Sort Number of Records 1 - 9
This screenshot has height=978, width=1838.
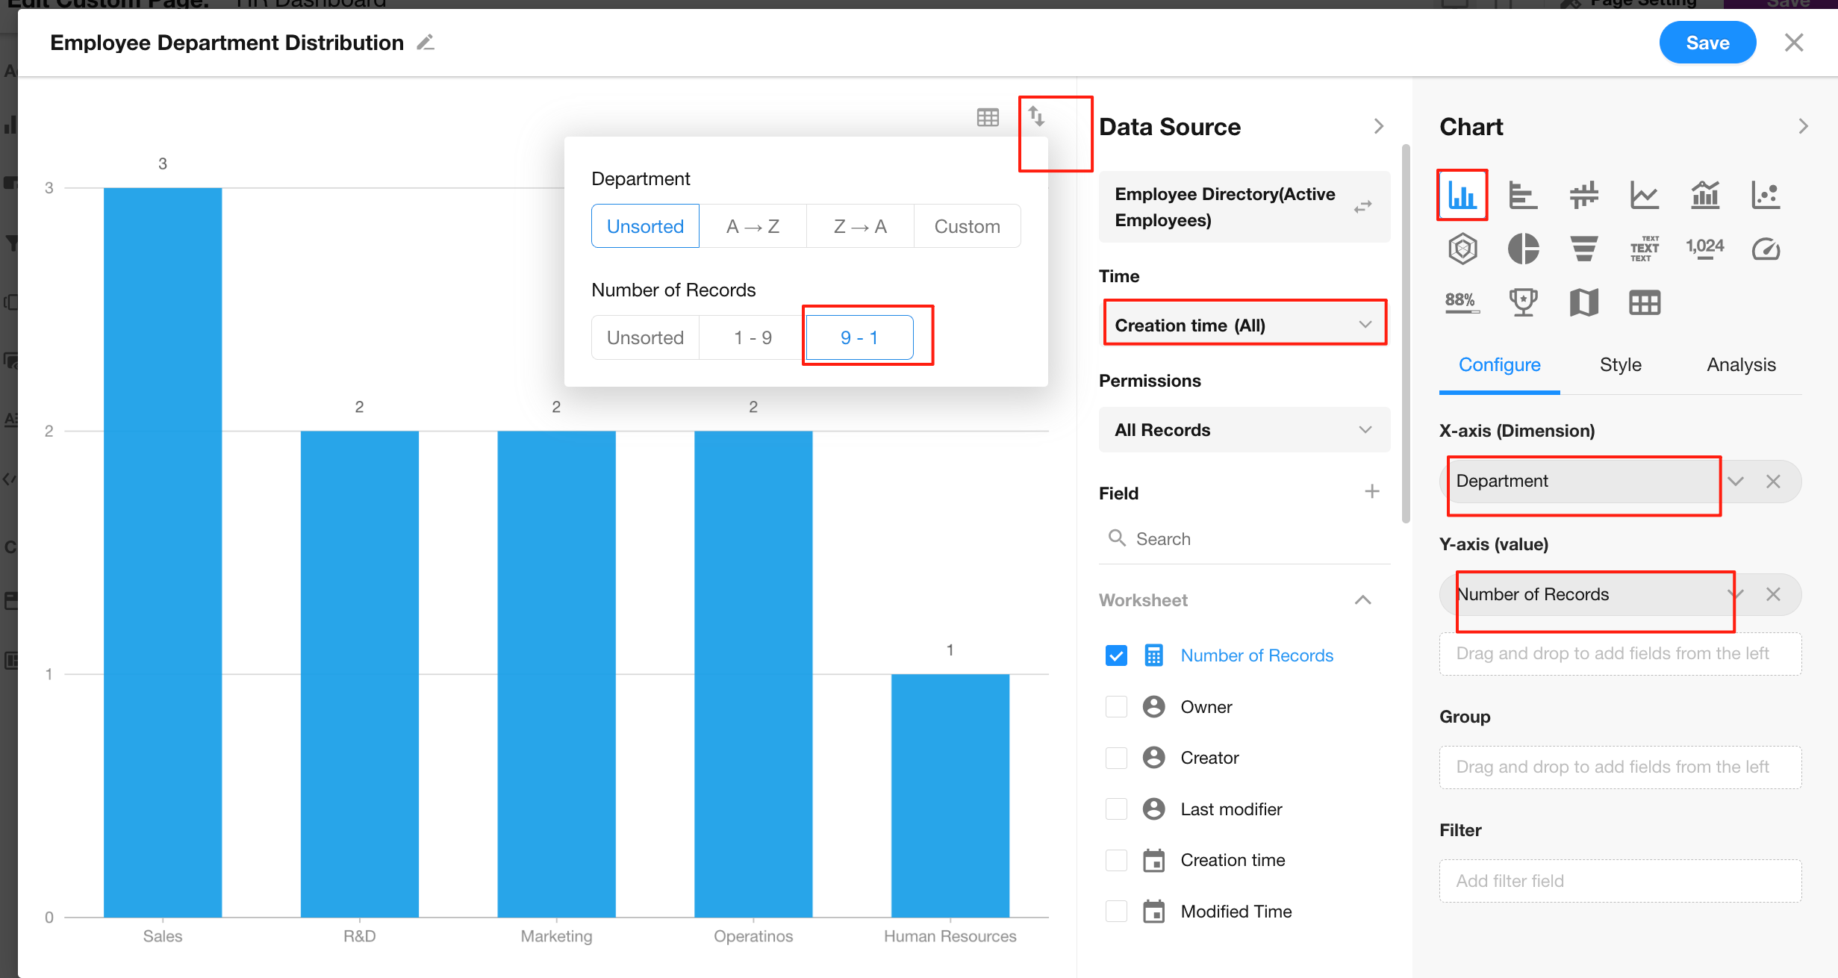tap(753, 337)
